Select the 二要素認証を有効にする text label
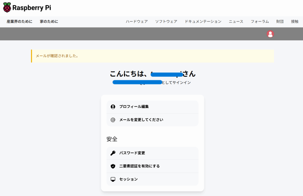 (139, 166)
